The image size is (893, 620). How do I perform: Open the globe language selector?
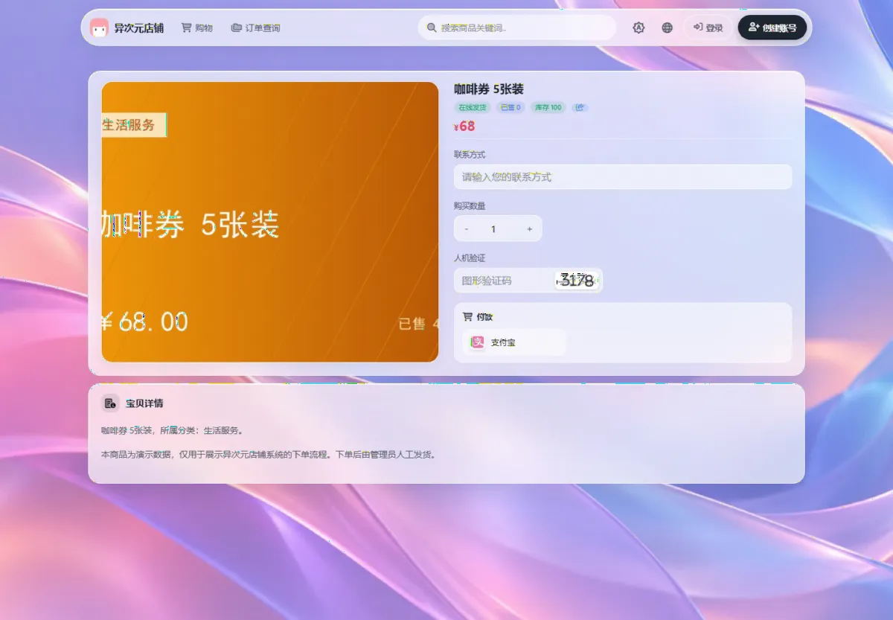pos(668,28)
